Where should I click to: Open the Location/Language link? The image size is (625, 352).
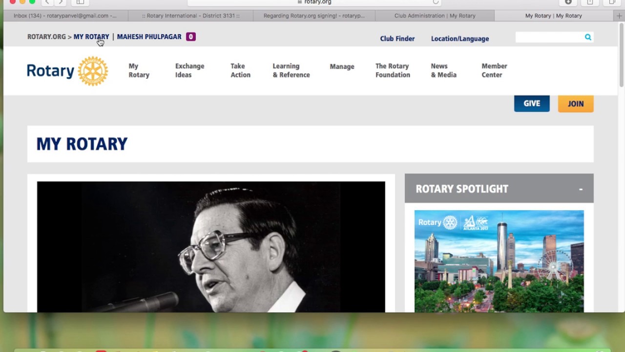pos(460,39)
